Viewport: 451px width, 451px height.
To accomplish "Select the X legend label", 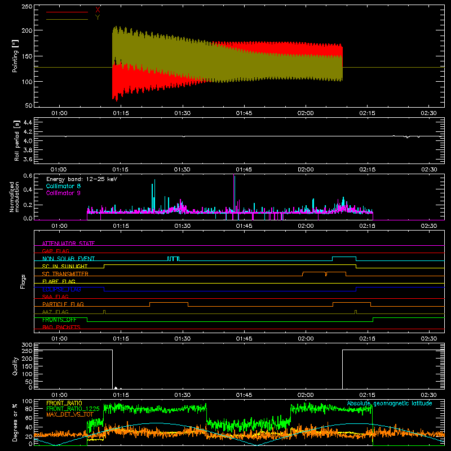I will [x=98, y=10].
